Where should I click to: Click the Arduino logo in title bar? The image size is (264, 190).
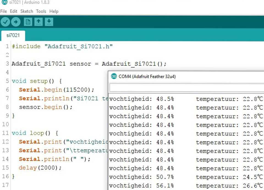click(x=5, y=2)
